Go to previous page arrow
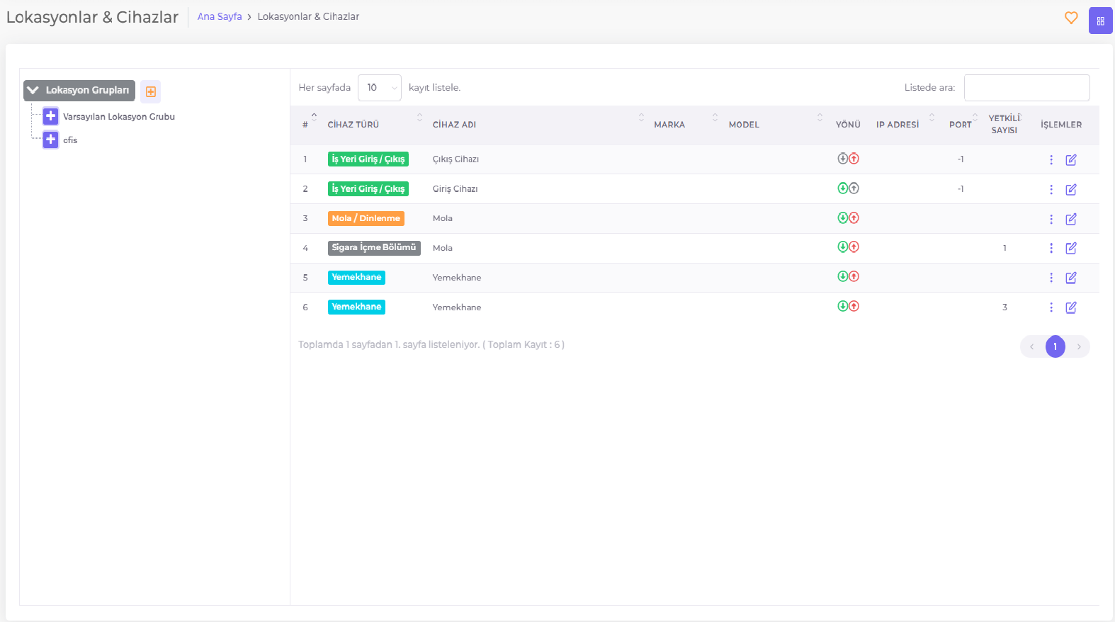Viewport: 1115px width, 622px height. pyautogui.click(x=1031, y=346)
